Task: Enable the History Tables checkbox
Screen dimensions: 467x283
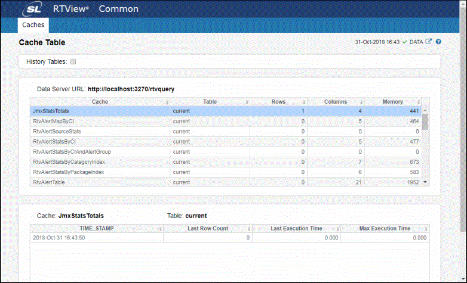Action: point(73,61)
